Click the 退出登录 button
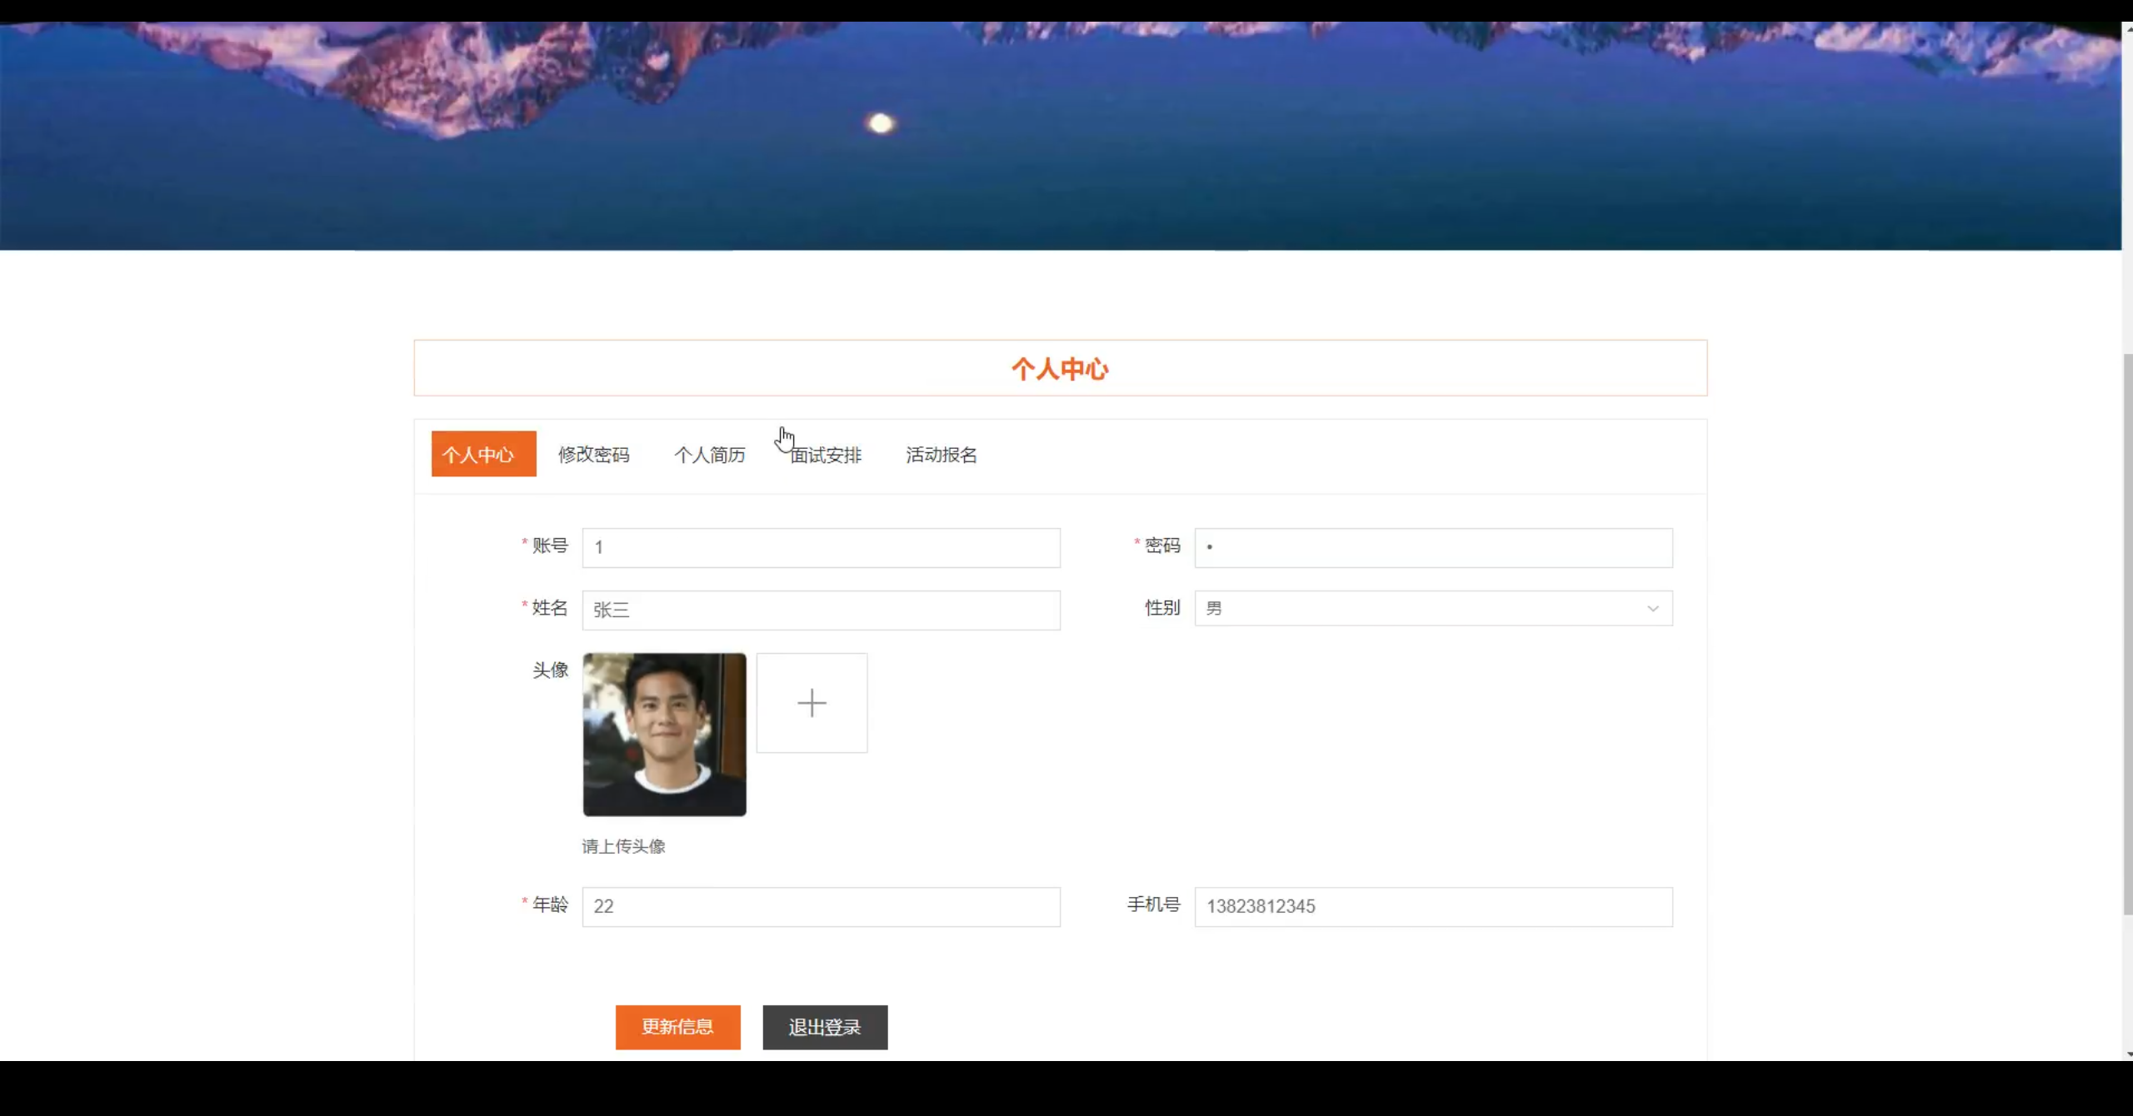Image resolution: width=2133 pixels, height=1116 pixels. click(x=825, y=1027)
